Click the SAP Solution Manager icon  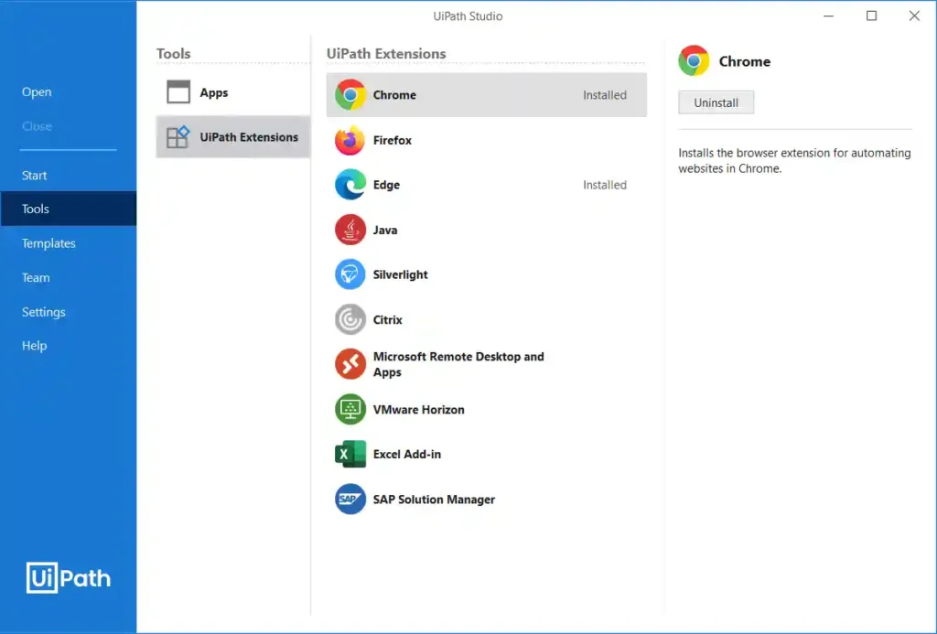pyautogui.click(x=350, y=499)
